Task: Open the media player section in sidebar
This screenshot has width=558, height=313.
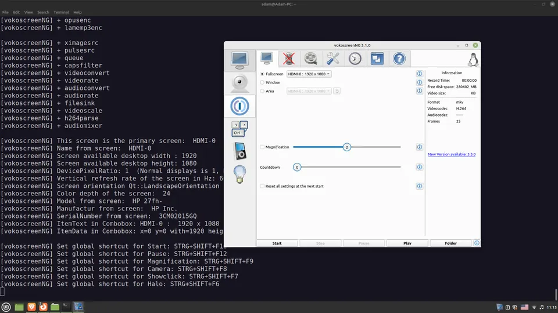Action: 239,151
